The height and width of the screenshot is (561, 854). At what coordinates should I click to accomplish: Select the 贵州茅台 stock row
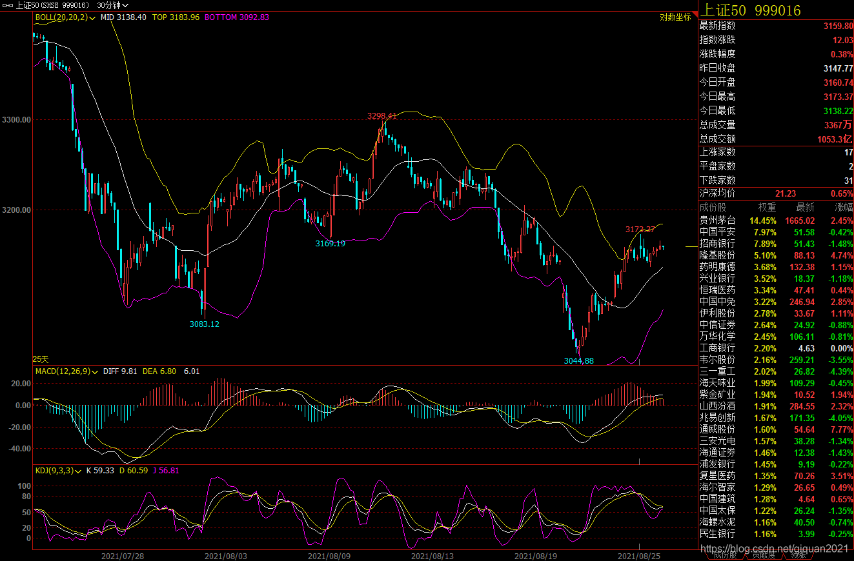click(x=777, y=221)
